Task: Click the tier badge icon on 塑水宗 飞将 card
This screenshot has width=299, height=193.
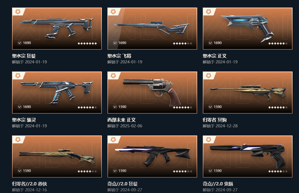Action: (113, 12)
